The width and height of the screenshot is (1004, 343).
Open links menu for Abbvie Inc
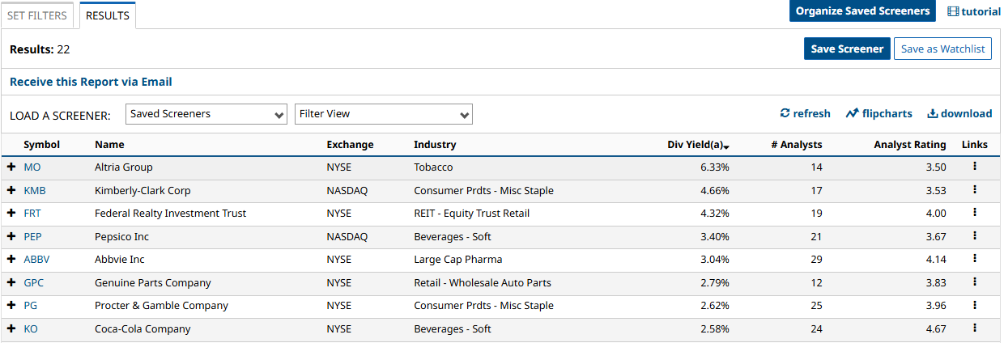[x=975, y=259]
